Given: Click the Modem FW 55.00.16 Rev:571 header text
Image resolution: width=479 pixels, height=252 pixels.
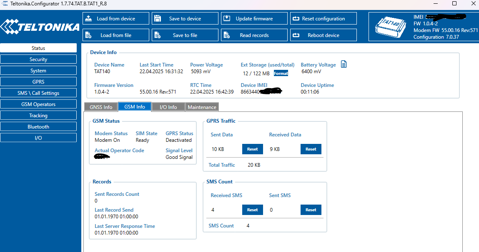Looking at the screenshot, I should 445,30.
